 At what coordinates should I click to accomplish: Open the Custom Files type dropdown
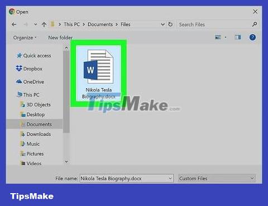217,179
